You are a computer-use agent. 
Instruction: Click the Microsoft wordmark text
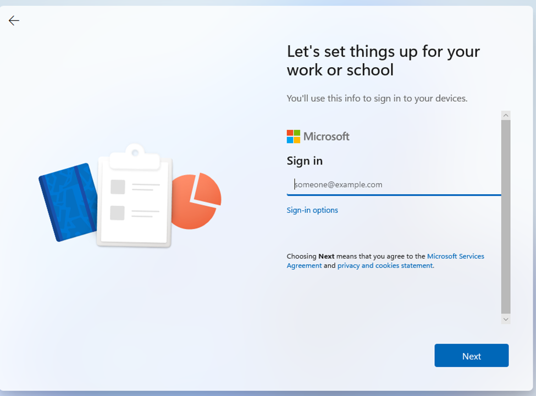coord(327,136)
